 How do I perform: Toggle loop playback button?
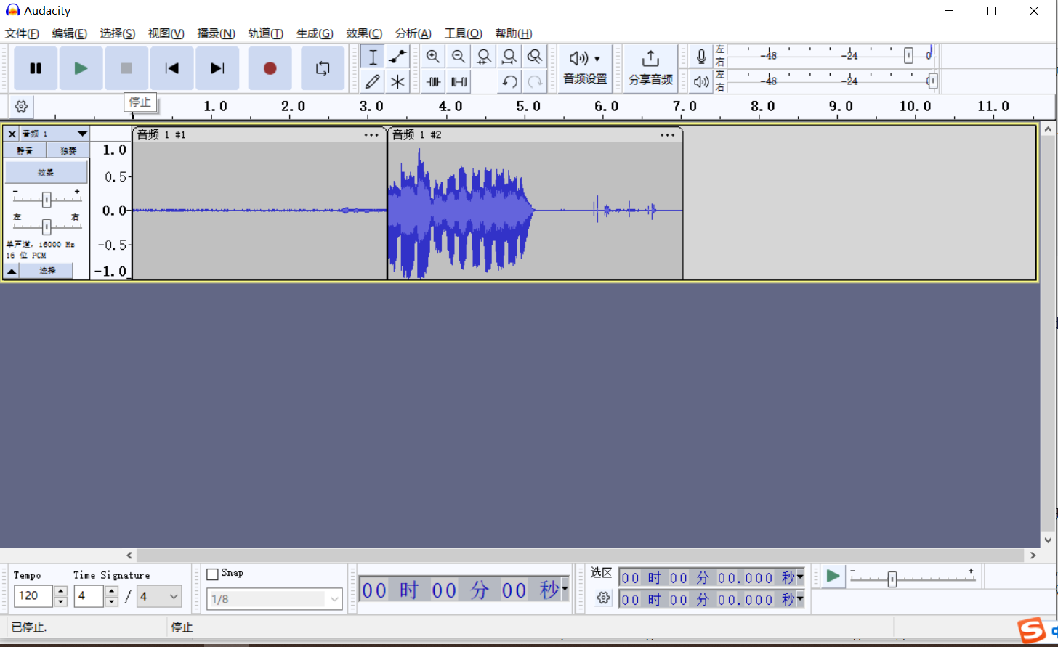pos(323,68)
